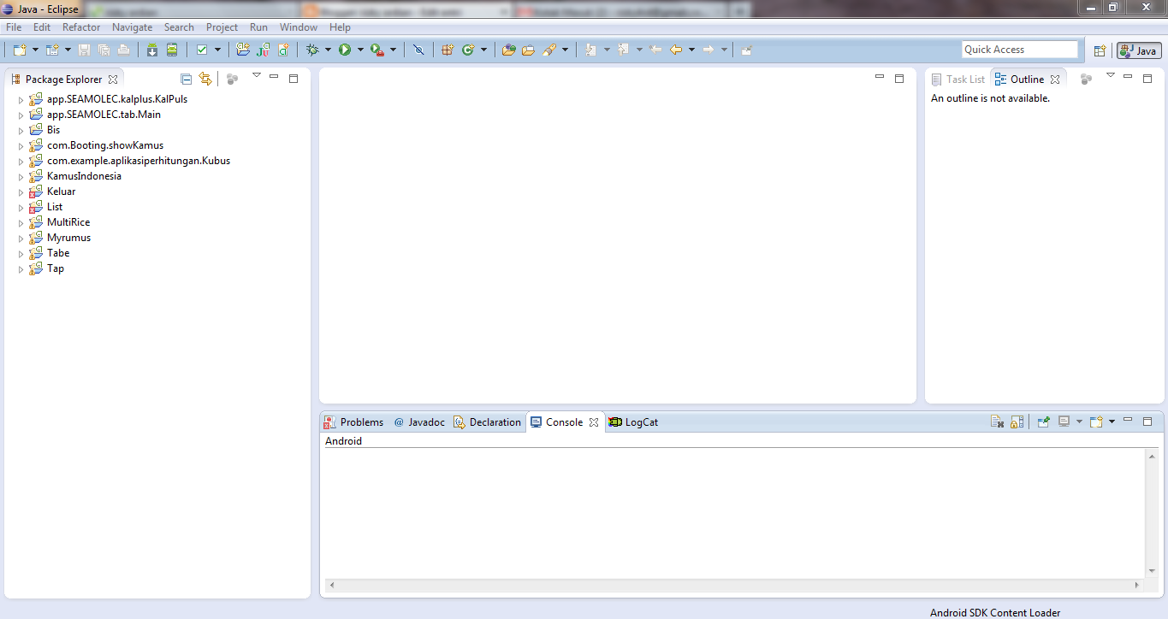Open the Refactor menu
The height and width of the screenshot is (619, 1168).
point(81,27)
